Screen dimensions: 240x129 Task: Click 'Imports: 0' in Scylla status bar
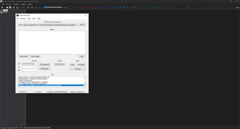(23, 92)
